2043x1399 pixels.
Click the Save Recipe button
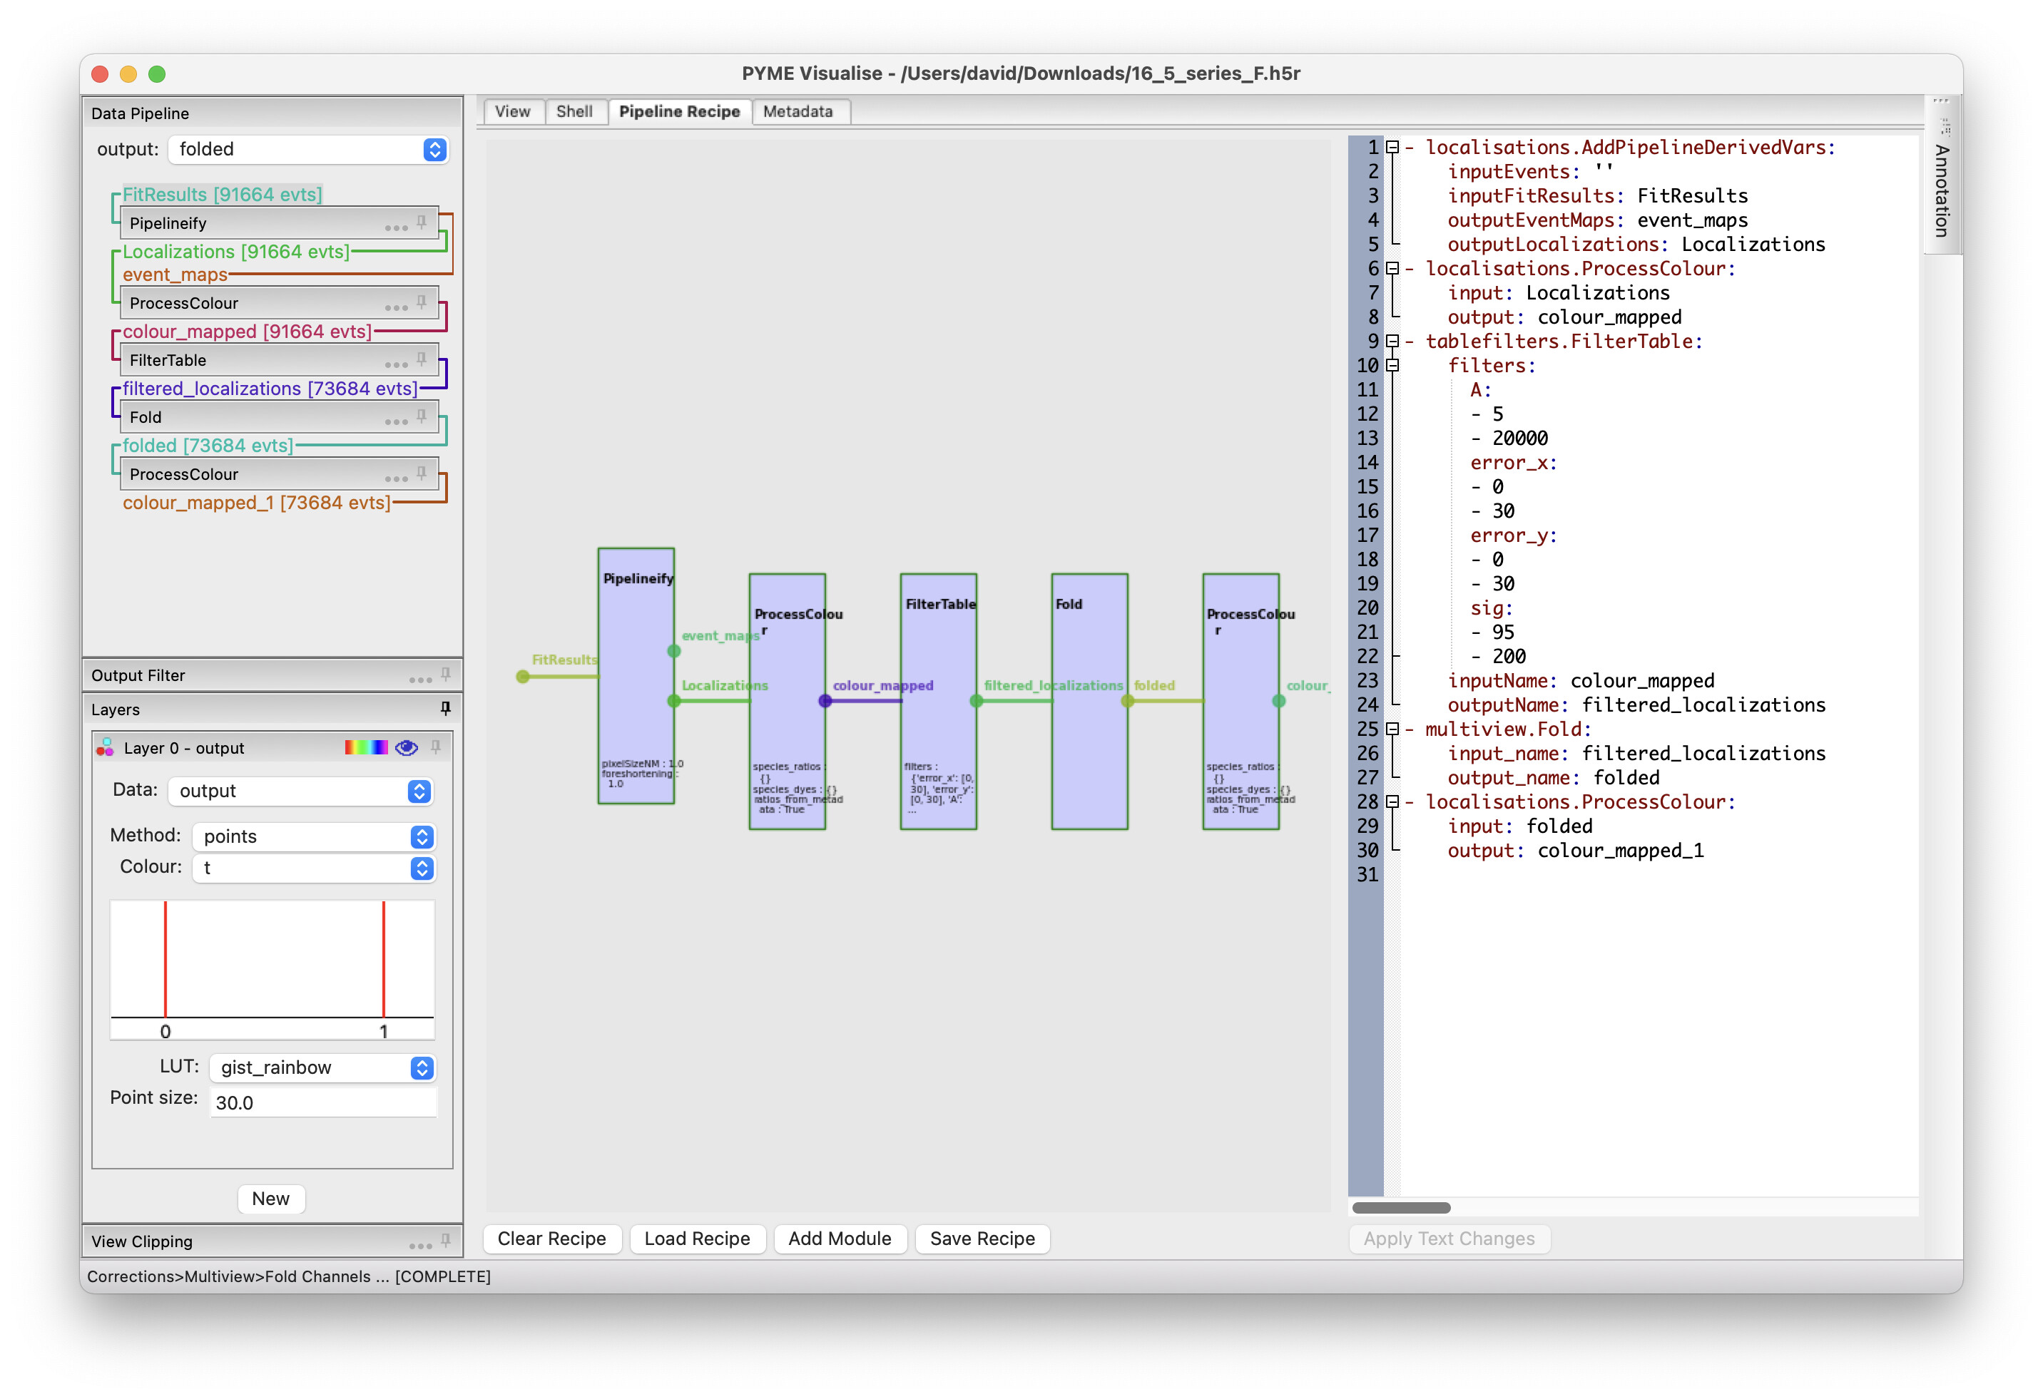click(982, 1239)
